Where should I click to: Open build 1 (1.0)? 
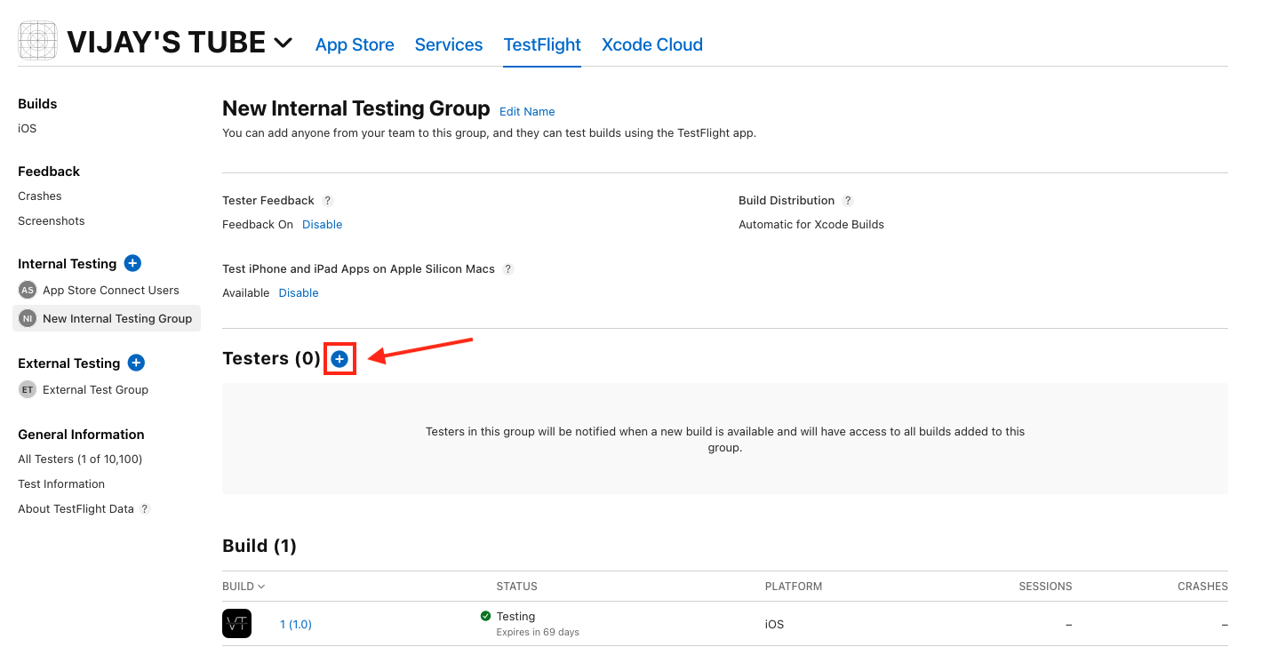point(296,624)
